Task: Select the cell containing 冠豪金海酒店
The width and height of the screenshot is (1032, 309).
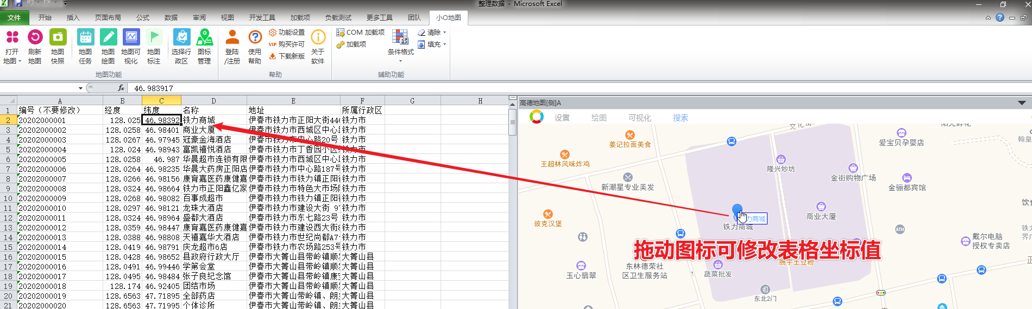Action: [x=214, y=140]
